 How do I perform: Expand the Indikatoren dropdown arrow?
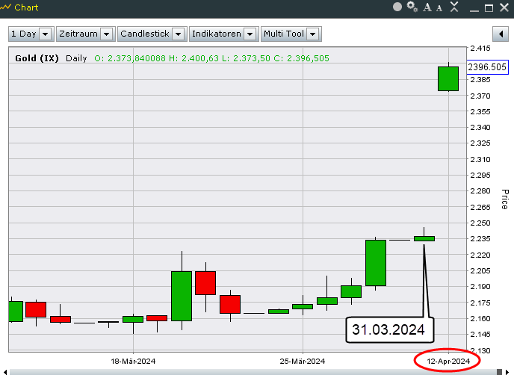coord(250,34)
